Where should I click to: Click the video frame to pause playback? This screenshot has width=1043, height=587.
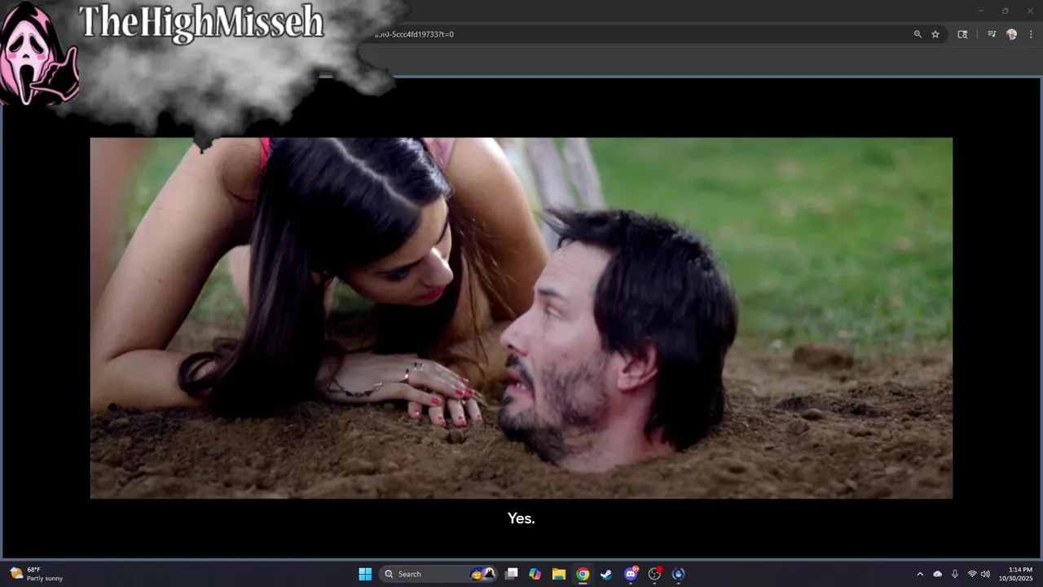click(521, 318)
